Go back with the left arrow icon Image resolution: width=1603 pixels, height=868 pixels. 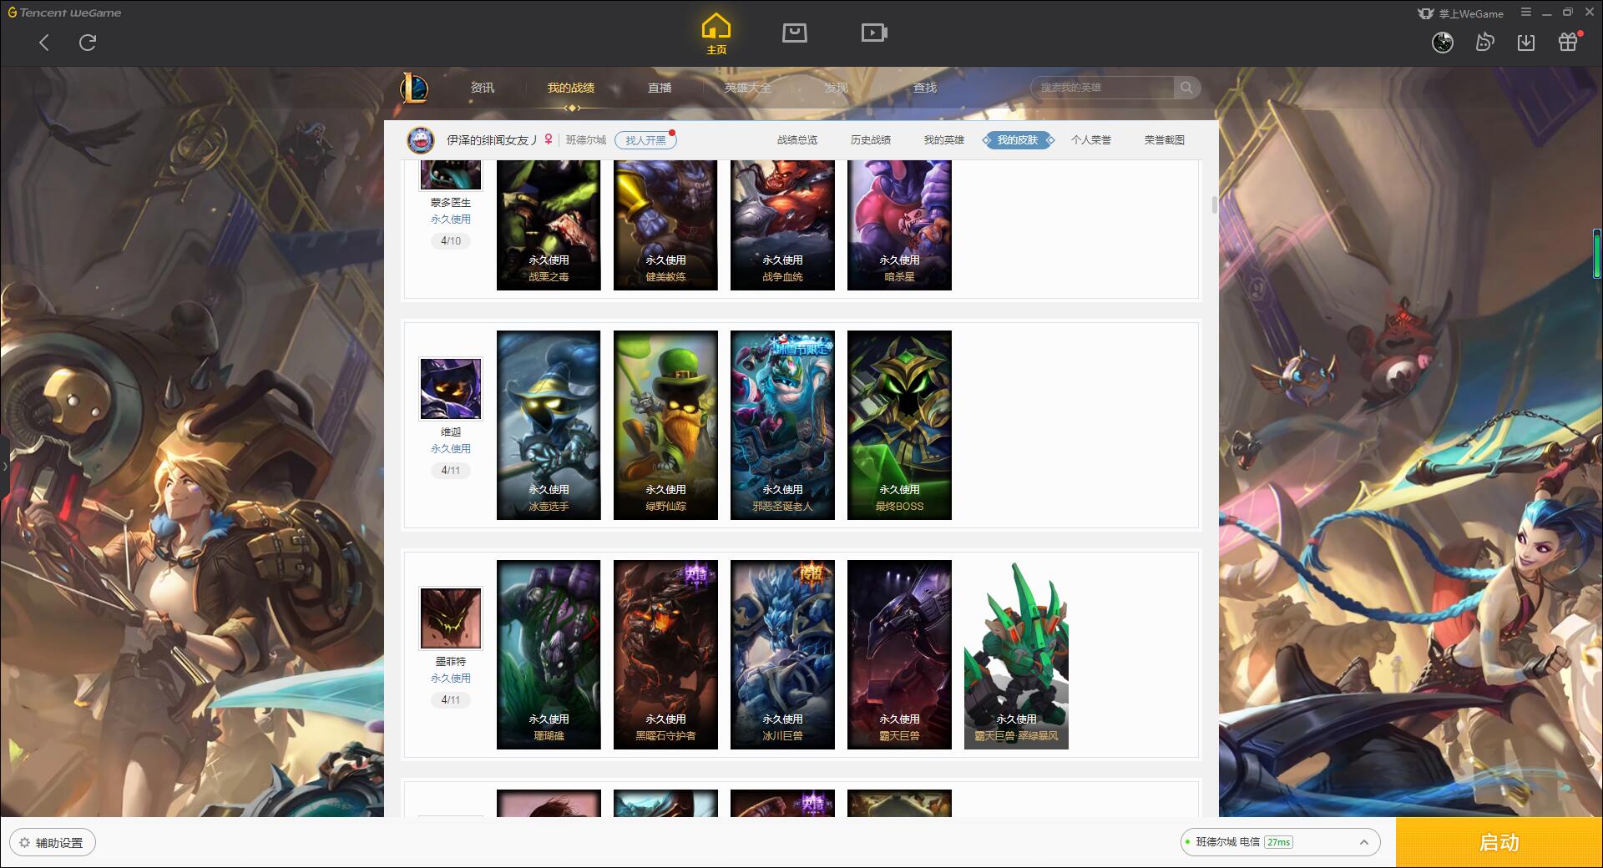44,43
